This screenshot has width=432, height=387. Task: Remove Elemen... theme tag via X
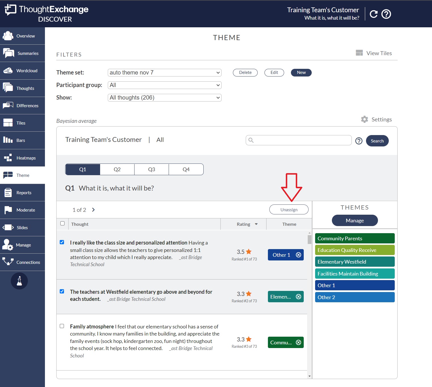tap(298, 297)
